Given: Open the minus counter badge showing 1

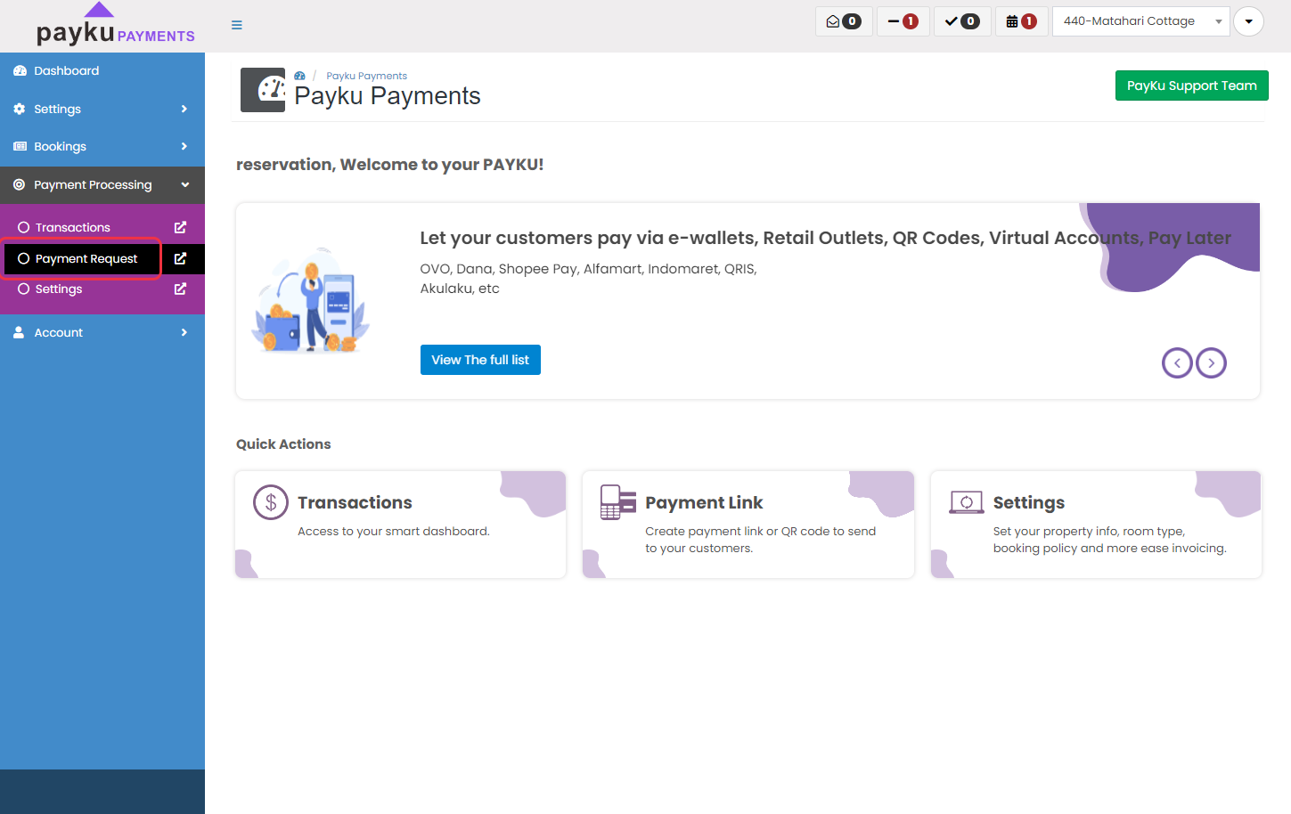Looking at the screenshot, I should click(x=903, y=21).
